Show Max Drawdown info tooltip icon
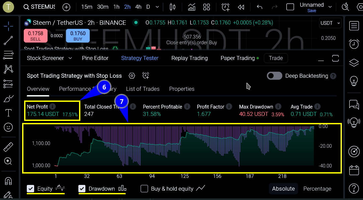Image resolution: width=363 pixels, height=200 pixels. coord(278,107)
